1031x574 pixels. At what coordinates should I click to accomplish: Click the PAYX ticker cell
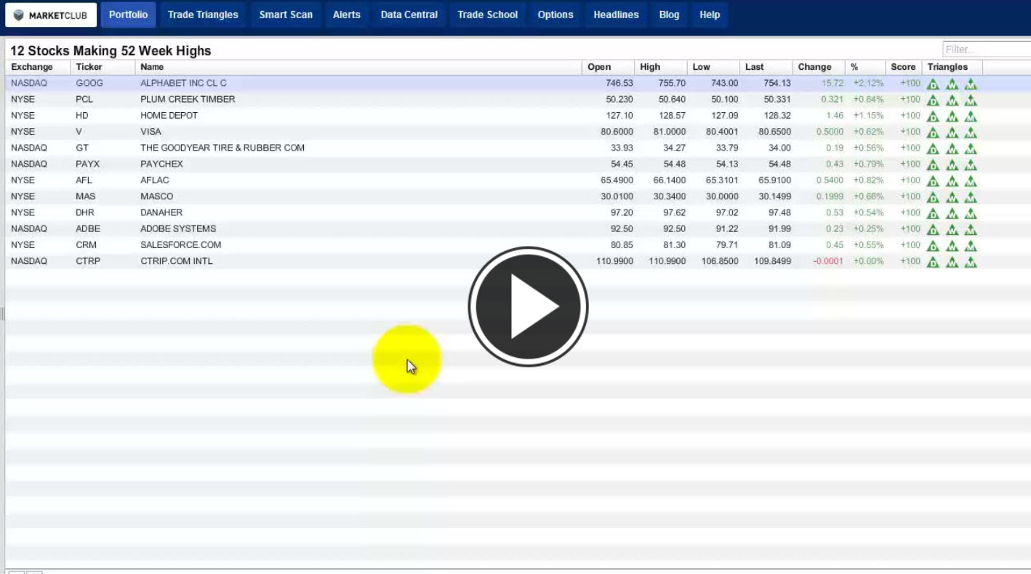click(x=88, y=164)
